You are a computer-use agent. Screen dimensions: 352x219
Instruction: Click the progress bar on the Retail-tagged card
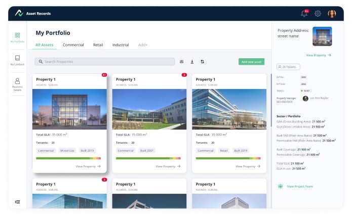tap(228, 158)
